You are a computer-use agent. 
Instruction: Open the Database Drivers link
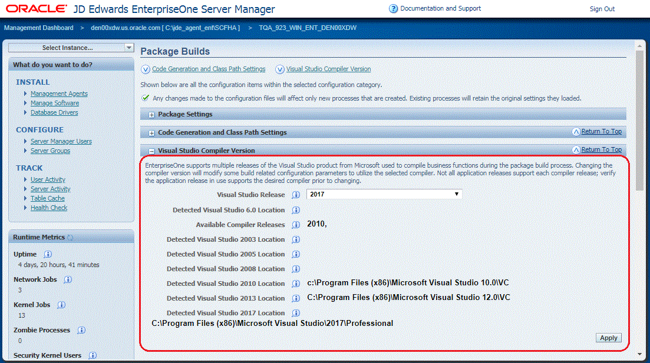(x=54, y=112)
